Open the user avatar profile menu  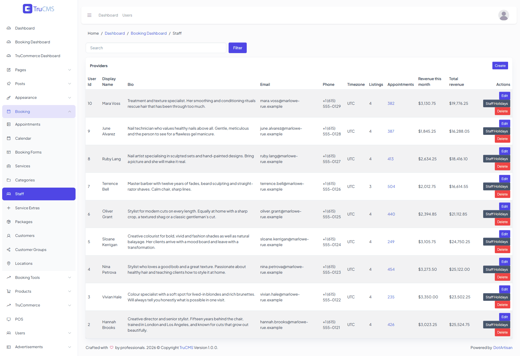[503, 15]
